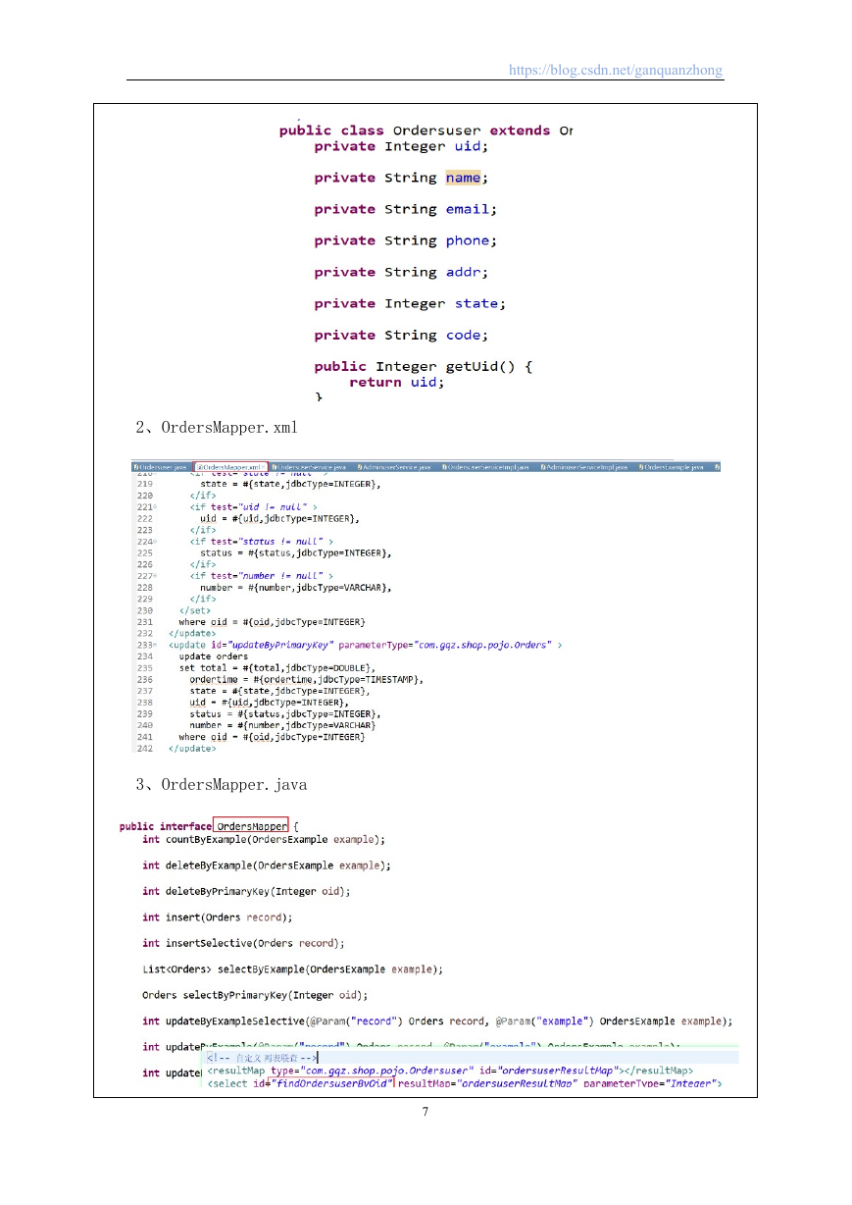Click the closing '</set>' tag
This screenshot has width=852, height=1205.
tap(195, 610)
